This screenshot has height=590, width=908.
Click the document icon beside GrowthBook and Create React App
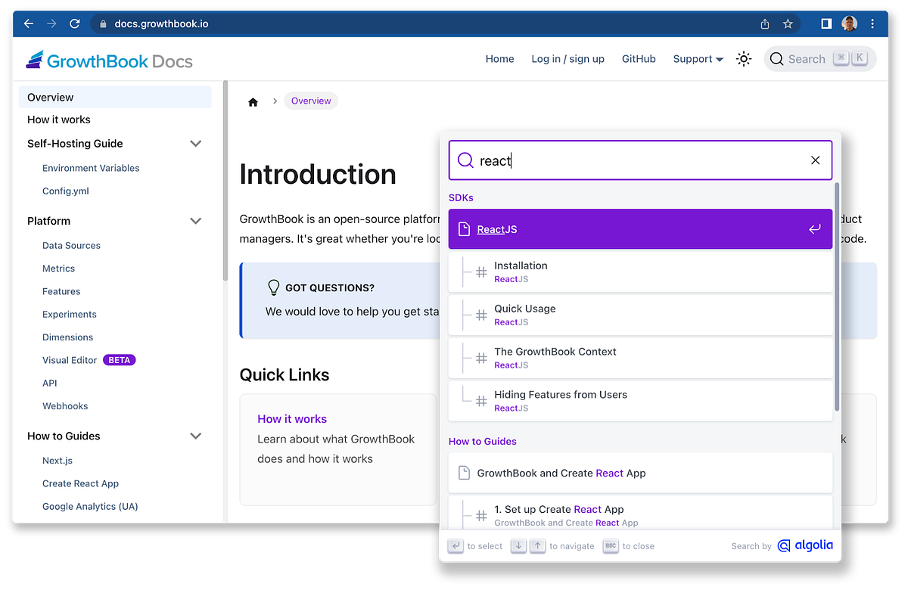(x=465, y=473)
